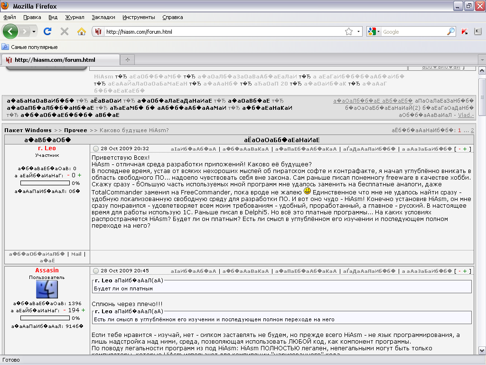Open the URL history dropdown arrow
This screenshot has height=365, width=486.
pos(358,32)
